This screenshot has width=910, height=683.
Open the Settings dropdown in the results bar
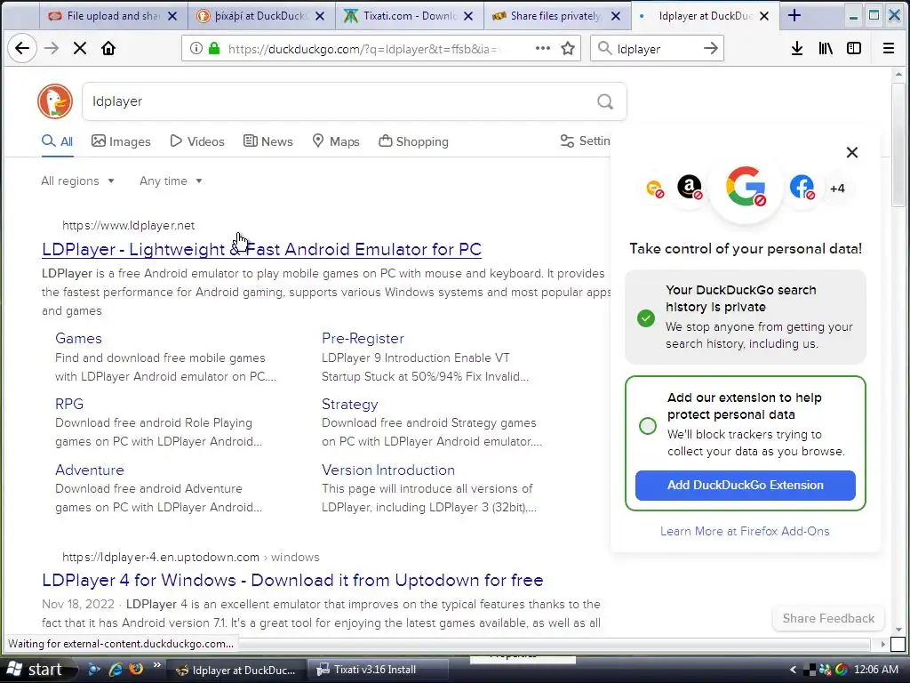[585, 141]
